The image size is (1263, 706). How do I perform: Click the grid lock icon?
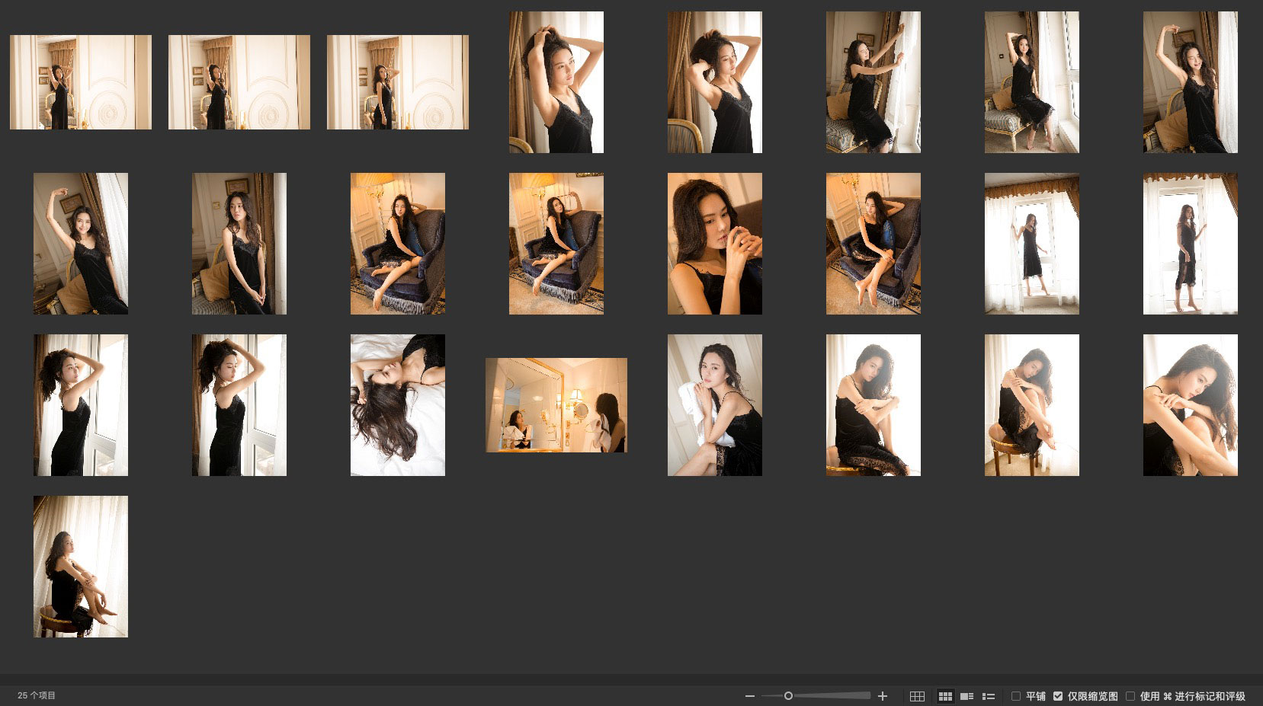(x=917, y=696)
